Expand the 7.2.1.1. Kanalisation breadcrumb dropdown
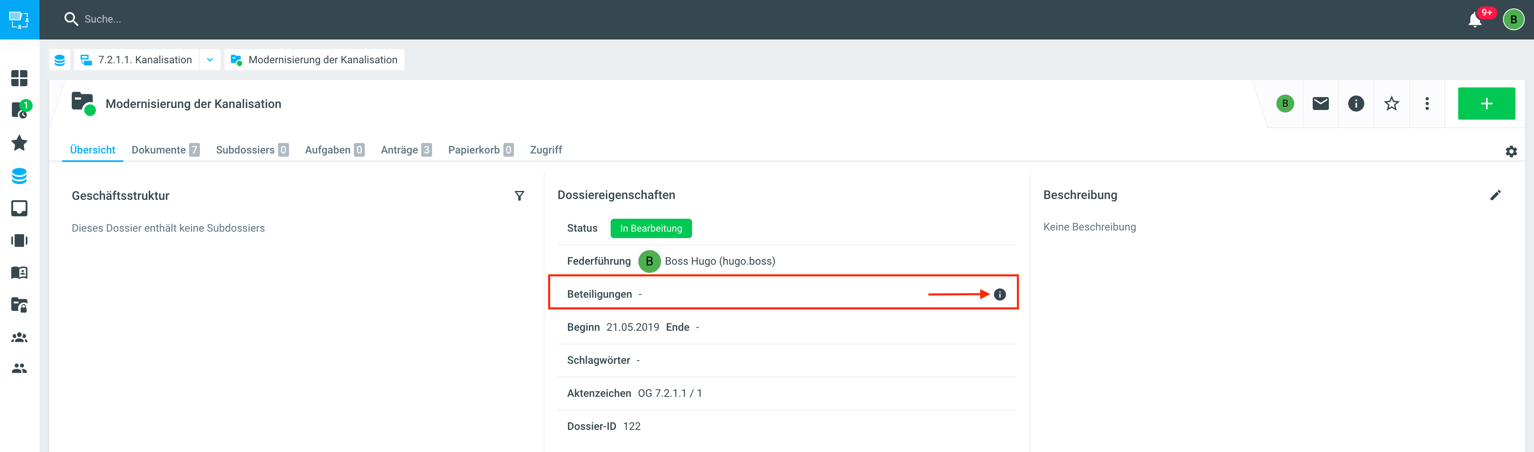 tap(210, 60)
